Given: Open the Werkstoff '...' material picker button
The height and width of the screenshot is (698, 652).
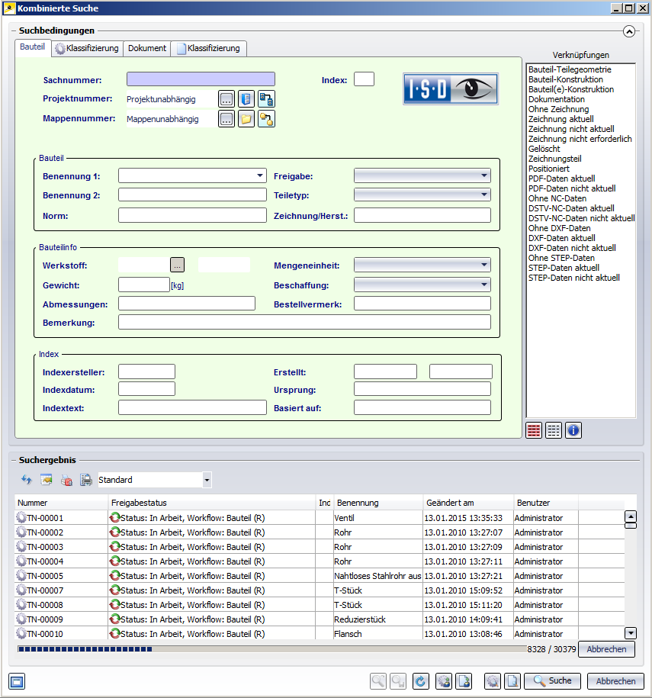Looking at the screenshot, I should (x=177, y=265).
